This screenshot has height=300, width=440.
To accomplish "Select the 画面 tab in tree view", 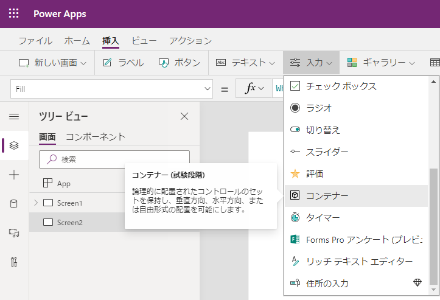I will click(x=47, y=138).
